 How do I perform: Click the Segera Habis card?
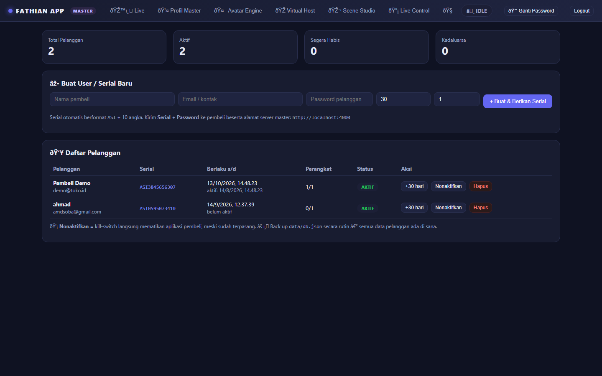(367, 47)
